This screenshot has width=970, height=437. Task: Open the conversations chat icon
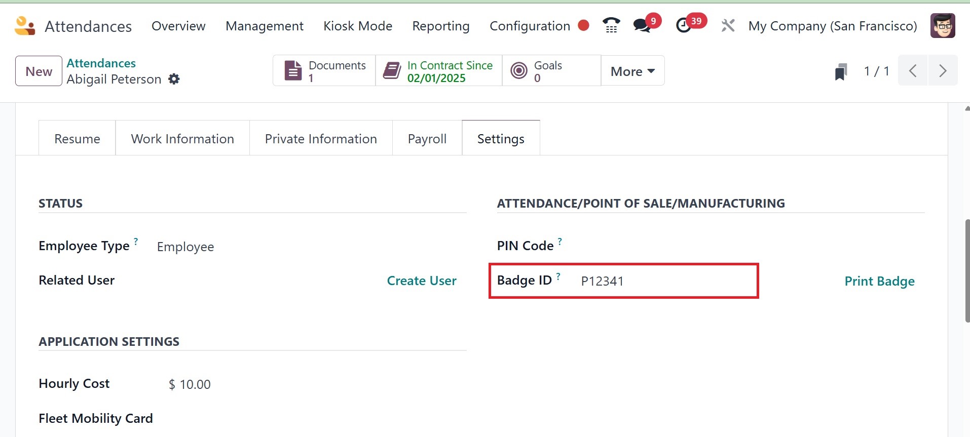pyautogui.click(x=642, y=25)
